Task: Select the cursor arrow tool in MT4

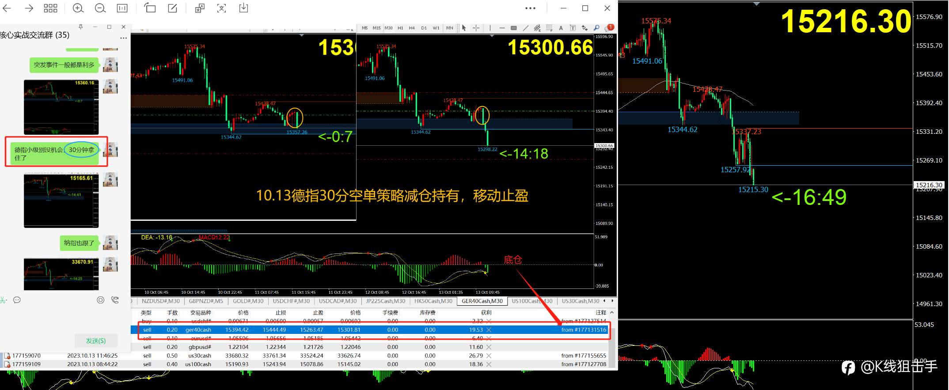Action: coord(464,28)
